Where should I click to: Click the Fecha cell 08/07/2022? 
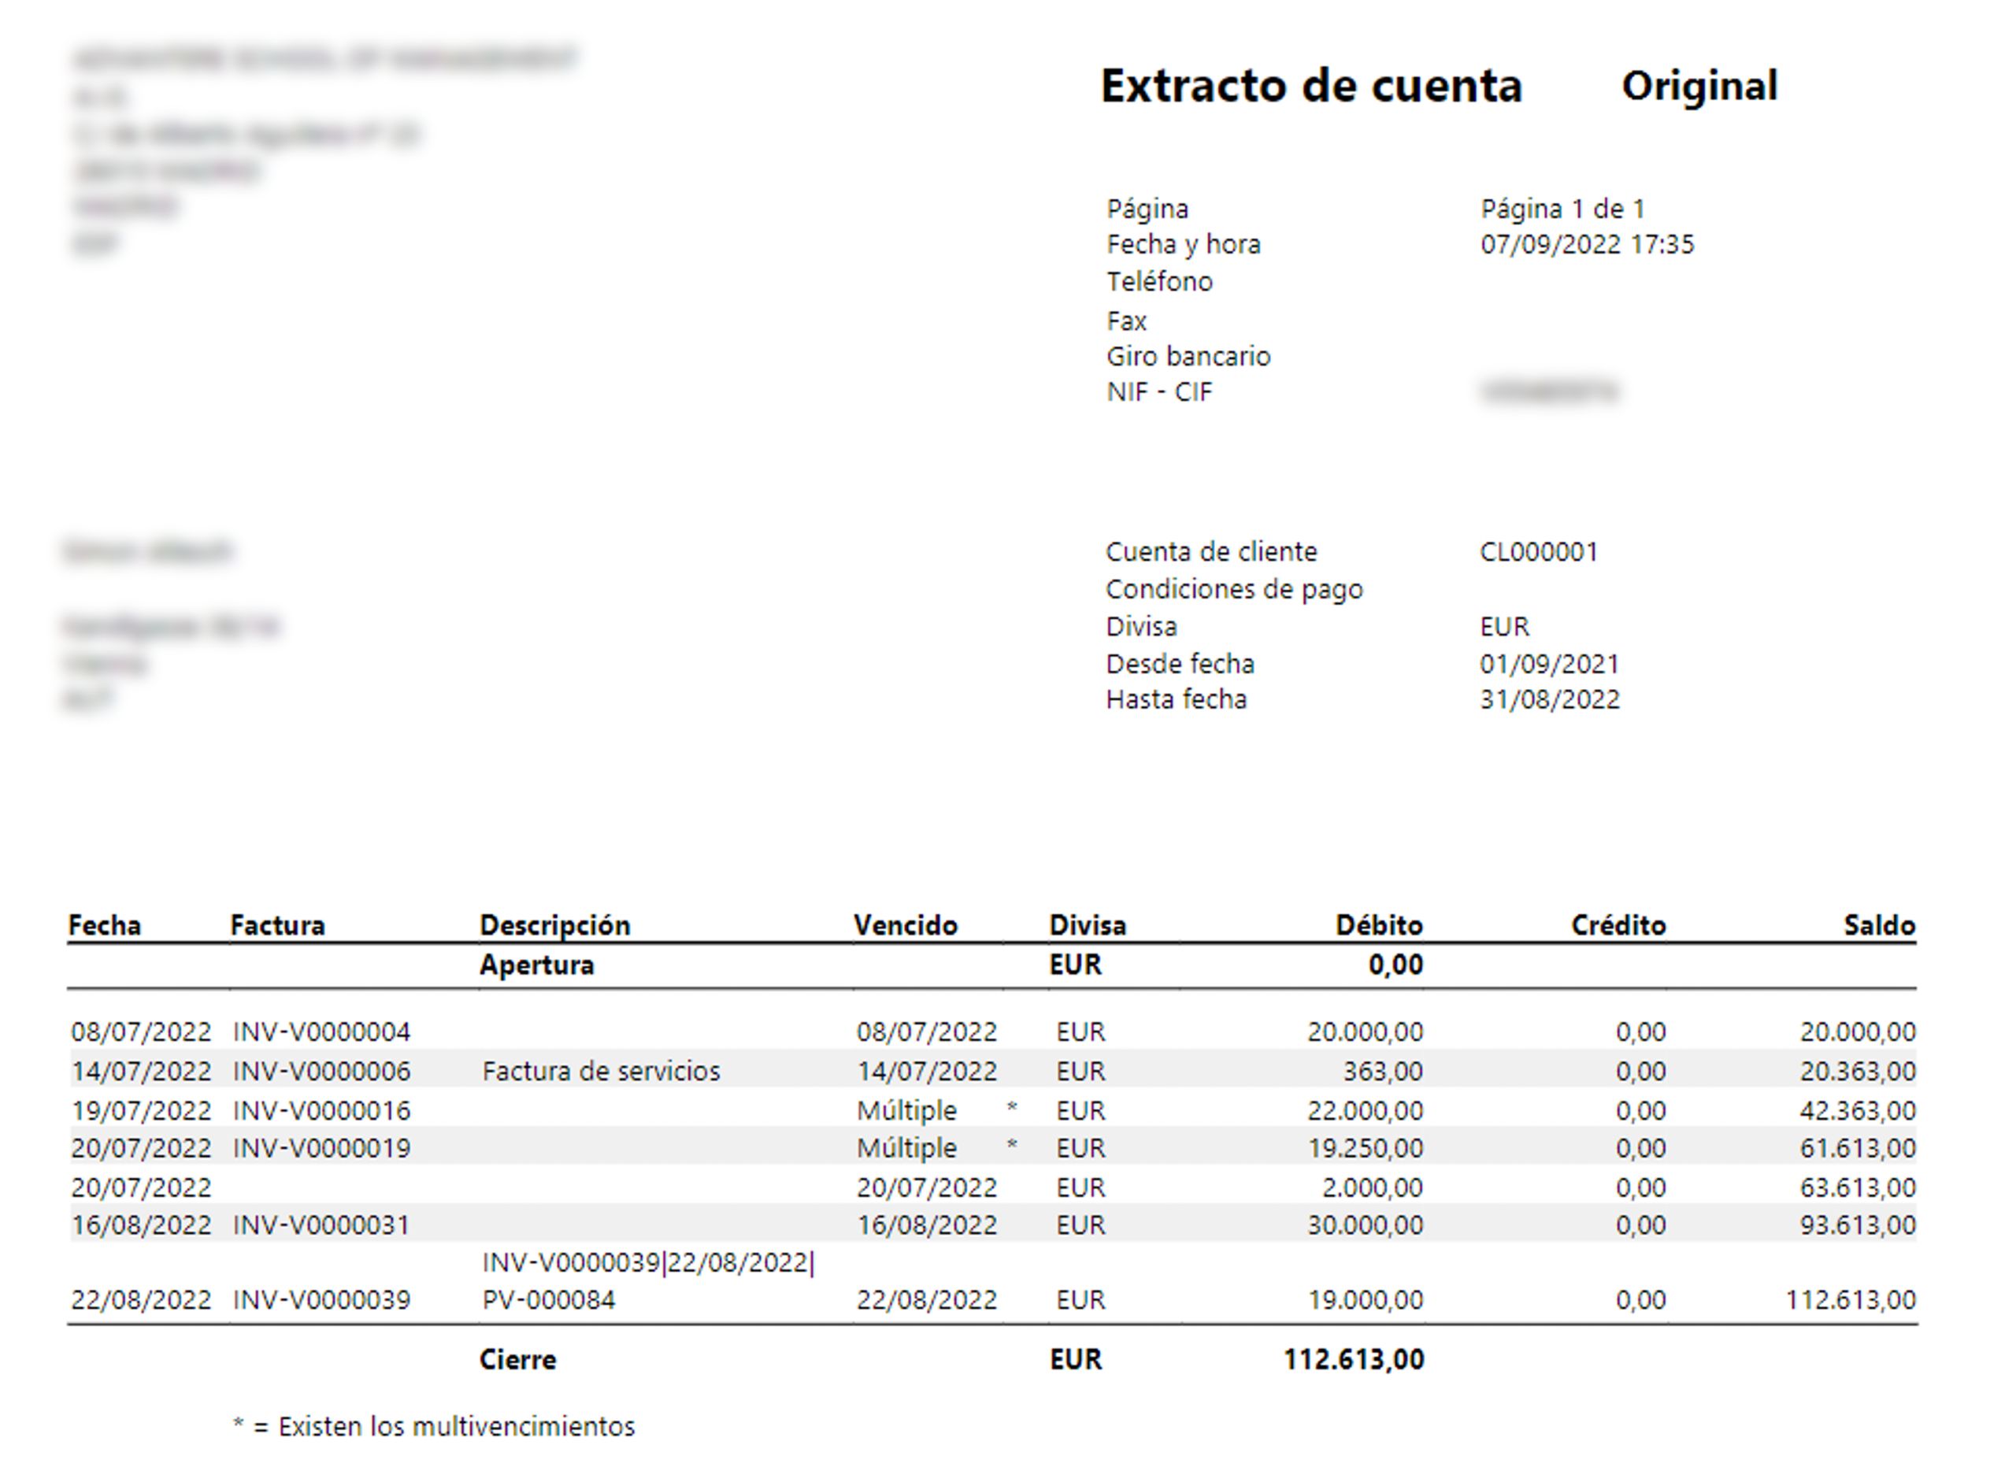(x=142, y=1032)
